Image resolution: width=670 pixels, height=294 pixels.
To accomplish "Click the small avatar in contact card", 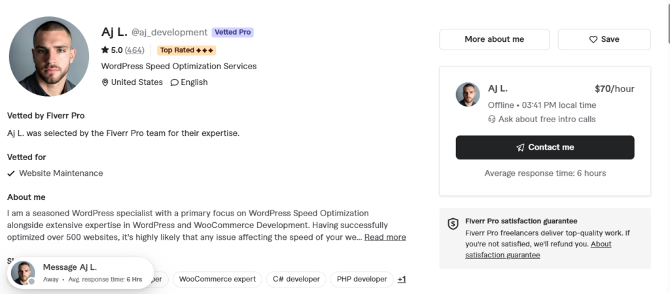I will (x=468, y=94).
